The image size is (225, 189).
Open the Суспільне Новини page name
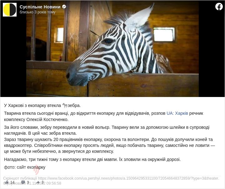[40, 7]
